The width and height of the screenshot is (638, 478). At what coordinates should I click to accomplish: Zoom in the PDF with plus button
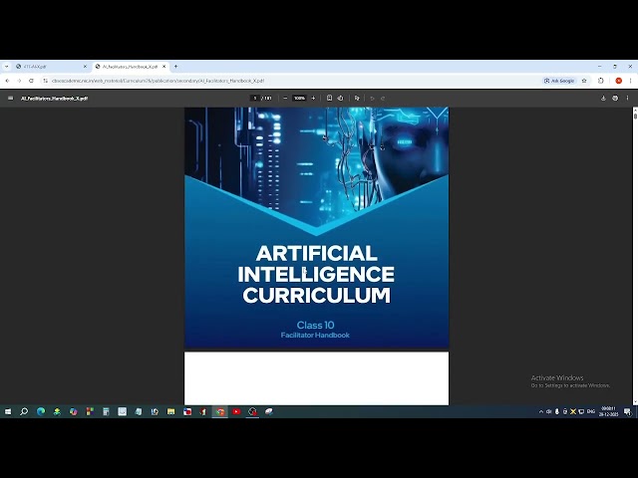[x=313, y=99]
